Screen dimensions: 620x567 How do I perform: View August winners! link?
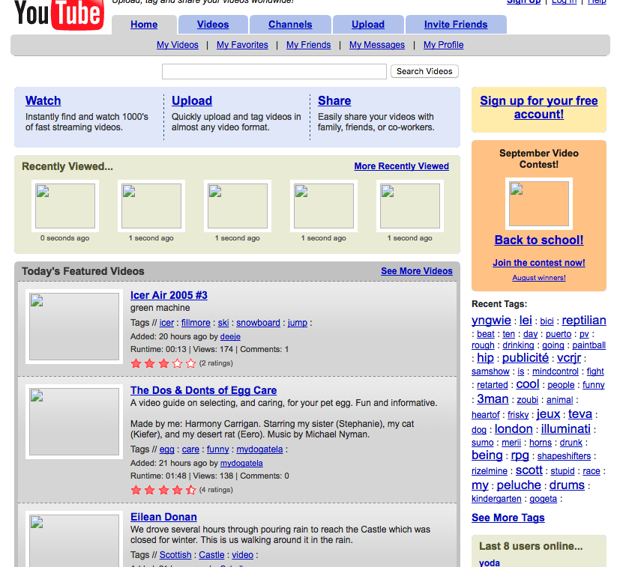(x=538, y=278)
